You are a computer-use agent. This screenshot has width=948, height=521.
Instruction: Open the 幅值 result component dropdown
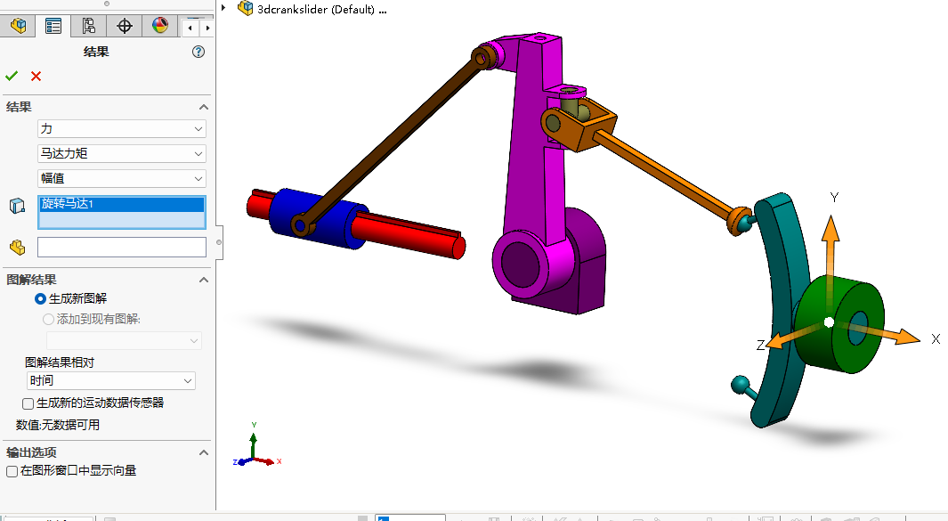coord(121,178)
